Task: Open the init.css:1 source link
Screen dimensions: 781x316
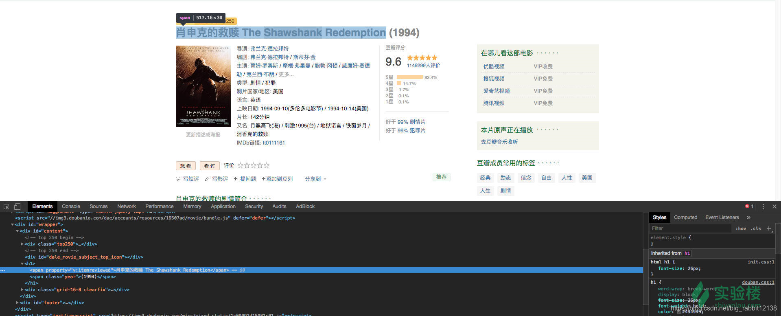Action: (761, 262)
